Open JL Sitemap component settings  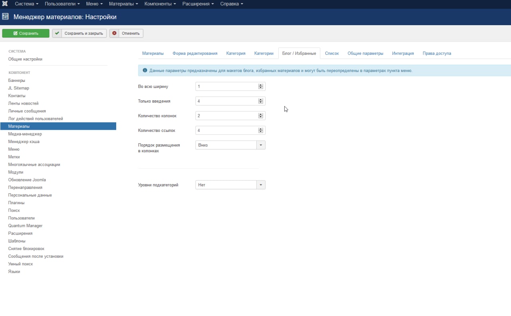19,88
